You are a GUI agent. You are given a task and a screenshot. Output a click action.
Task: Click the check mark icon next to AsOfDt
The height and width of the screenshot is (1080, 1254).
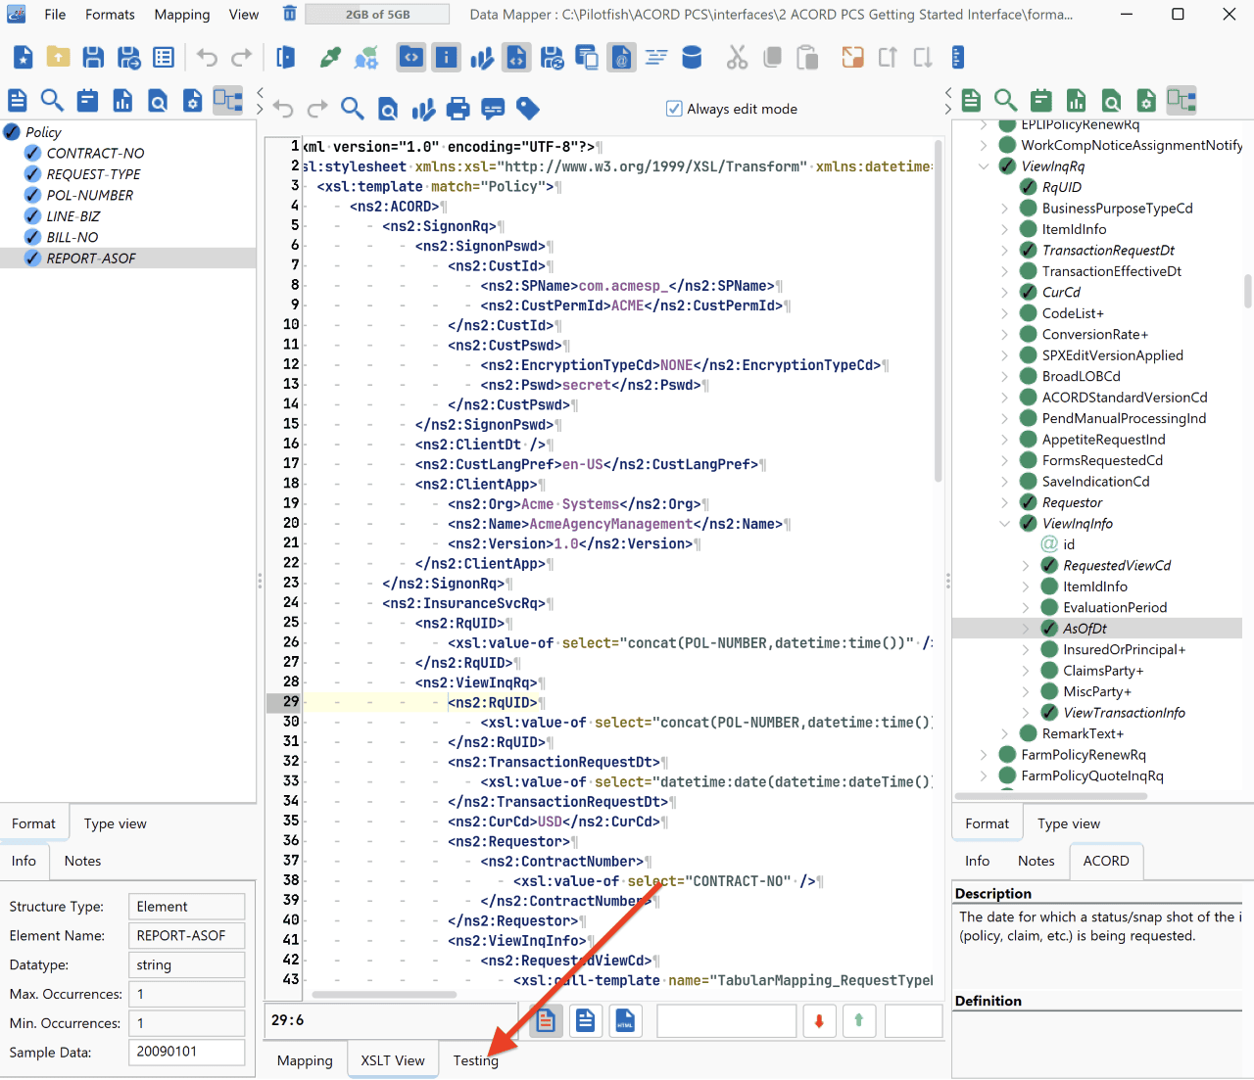(1049, 629)
